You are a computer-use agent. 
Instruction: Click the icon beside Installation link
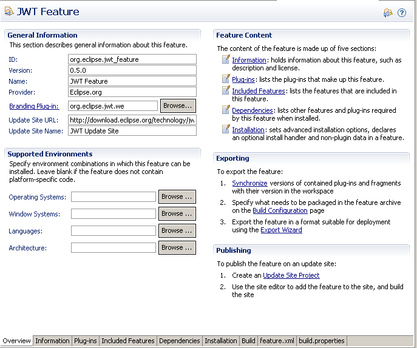226,129
